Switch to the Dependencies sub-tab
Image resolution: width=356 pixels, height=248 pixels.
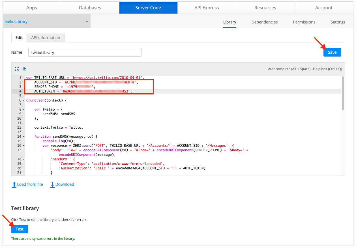(265, 22)
